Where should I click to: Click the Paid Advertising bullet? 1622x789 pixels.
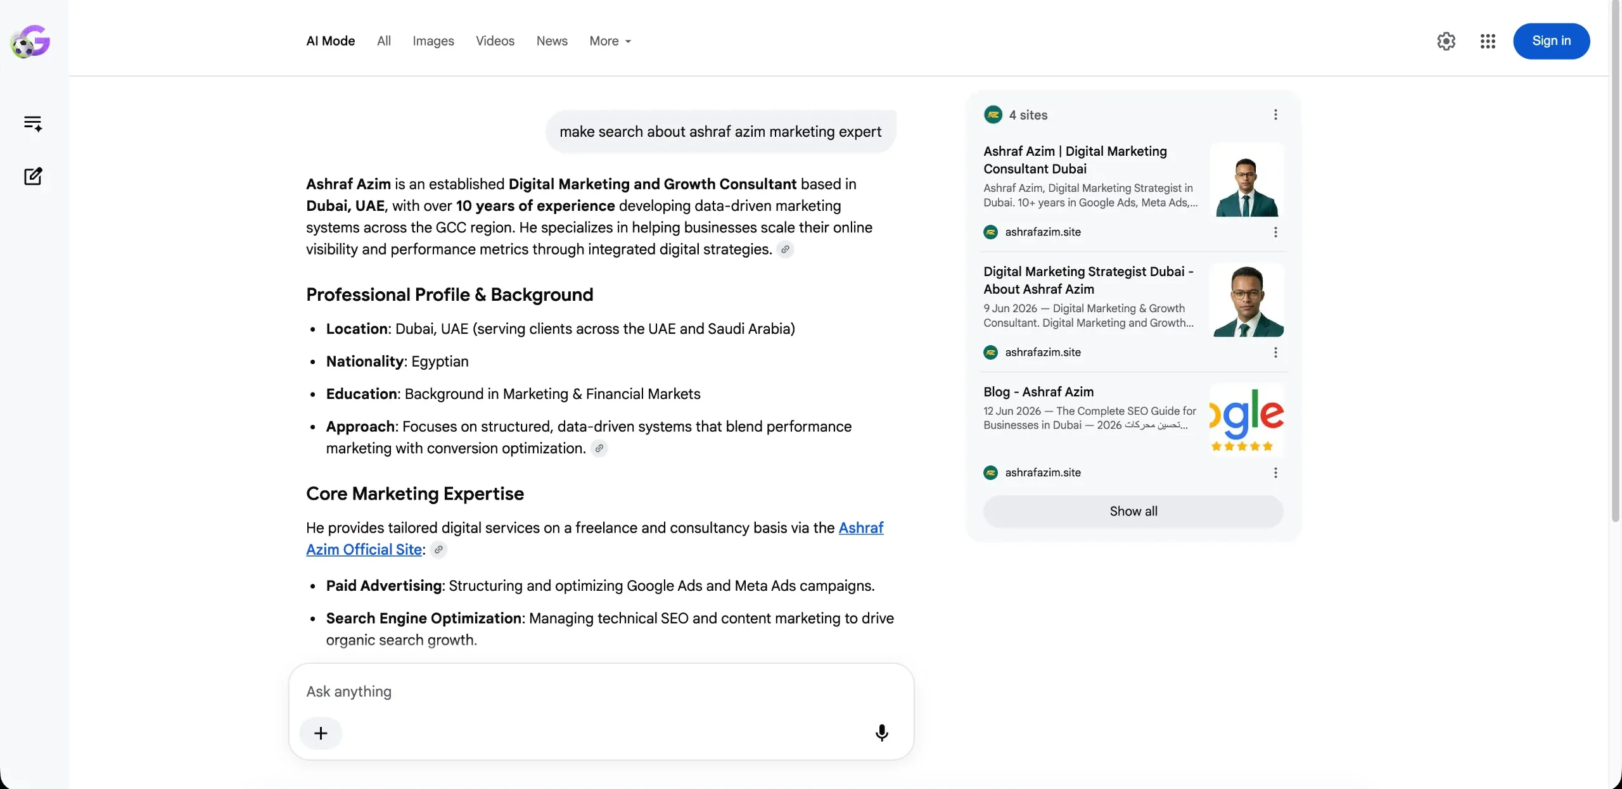[x=600, y=586]
